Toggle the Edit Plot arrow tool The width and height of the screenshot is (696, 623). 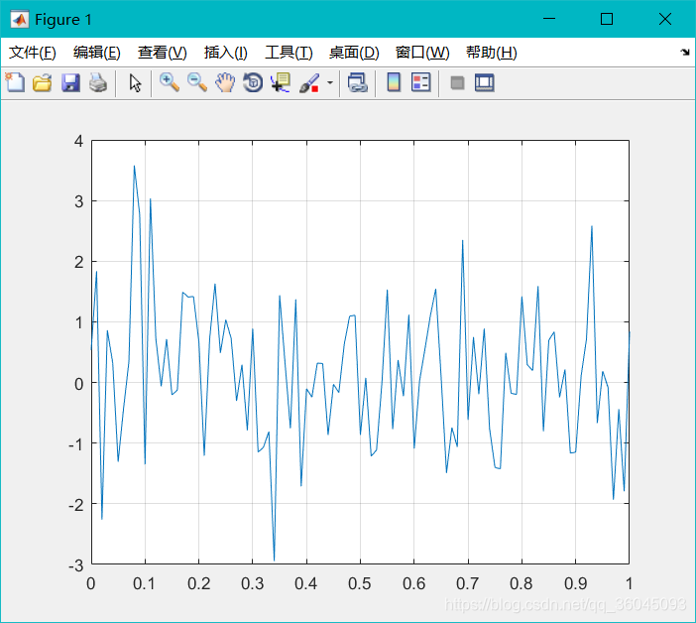[x=135, y=83]
